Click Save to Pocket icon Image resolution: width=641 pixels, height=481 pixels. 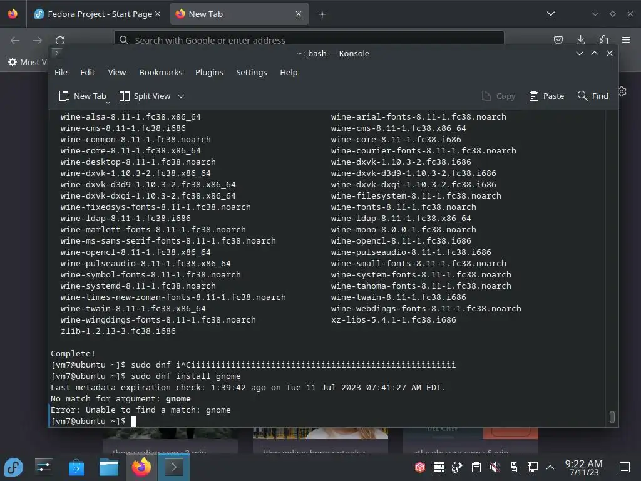tap(558, 39)
